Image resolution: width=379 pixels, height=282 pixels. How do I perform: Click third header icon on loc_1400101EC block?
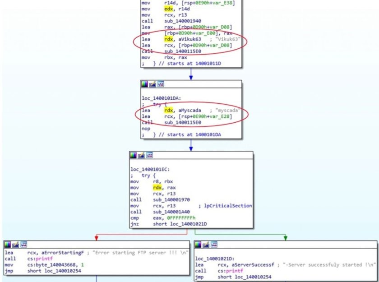click(149, 155)
